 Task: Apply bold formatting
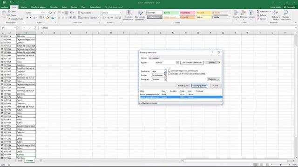[27, 18]
